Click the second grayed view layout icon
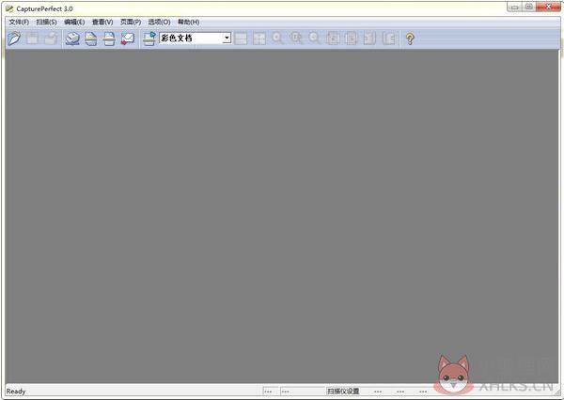Image resolution: width=564 pixels, height=400 pixels. pyautogui.click(x=259, y=38)
